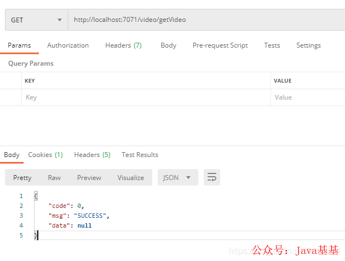Screen dimensions: 345x261
Task: Click the "code": 0 response line
Action: [66, 206]
